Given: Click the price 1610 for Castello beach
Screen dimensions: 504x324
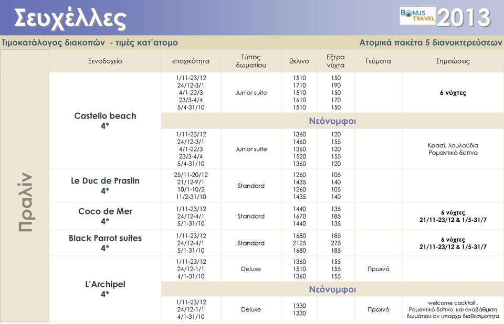Looking at the screenshot, I should point(299,100).
